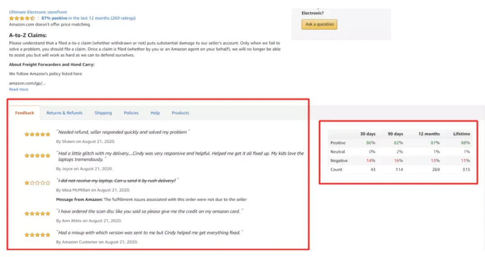Open the Ultimate Electronic storefront link

tap(38, 12)
